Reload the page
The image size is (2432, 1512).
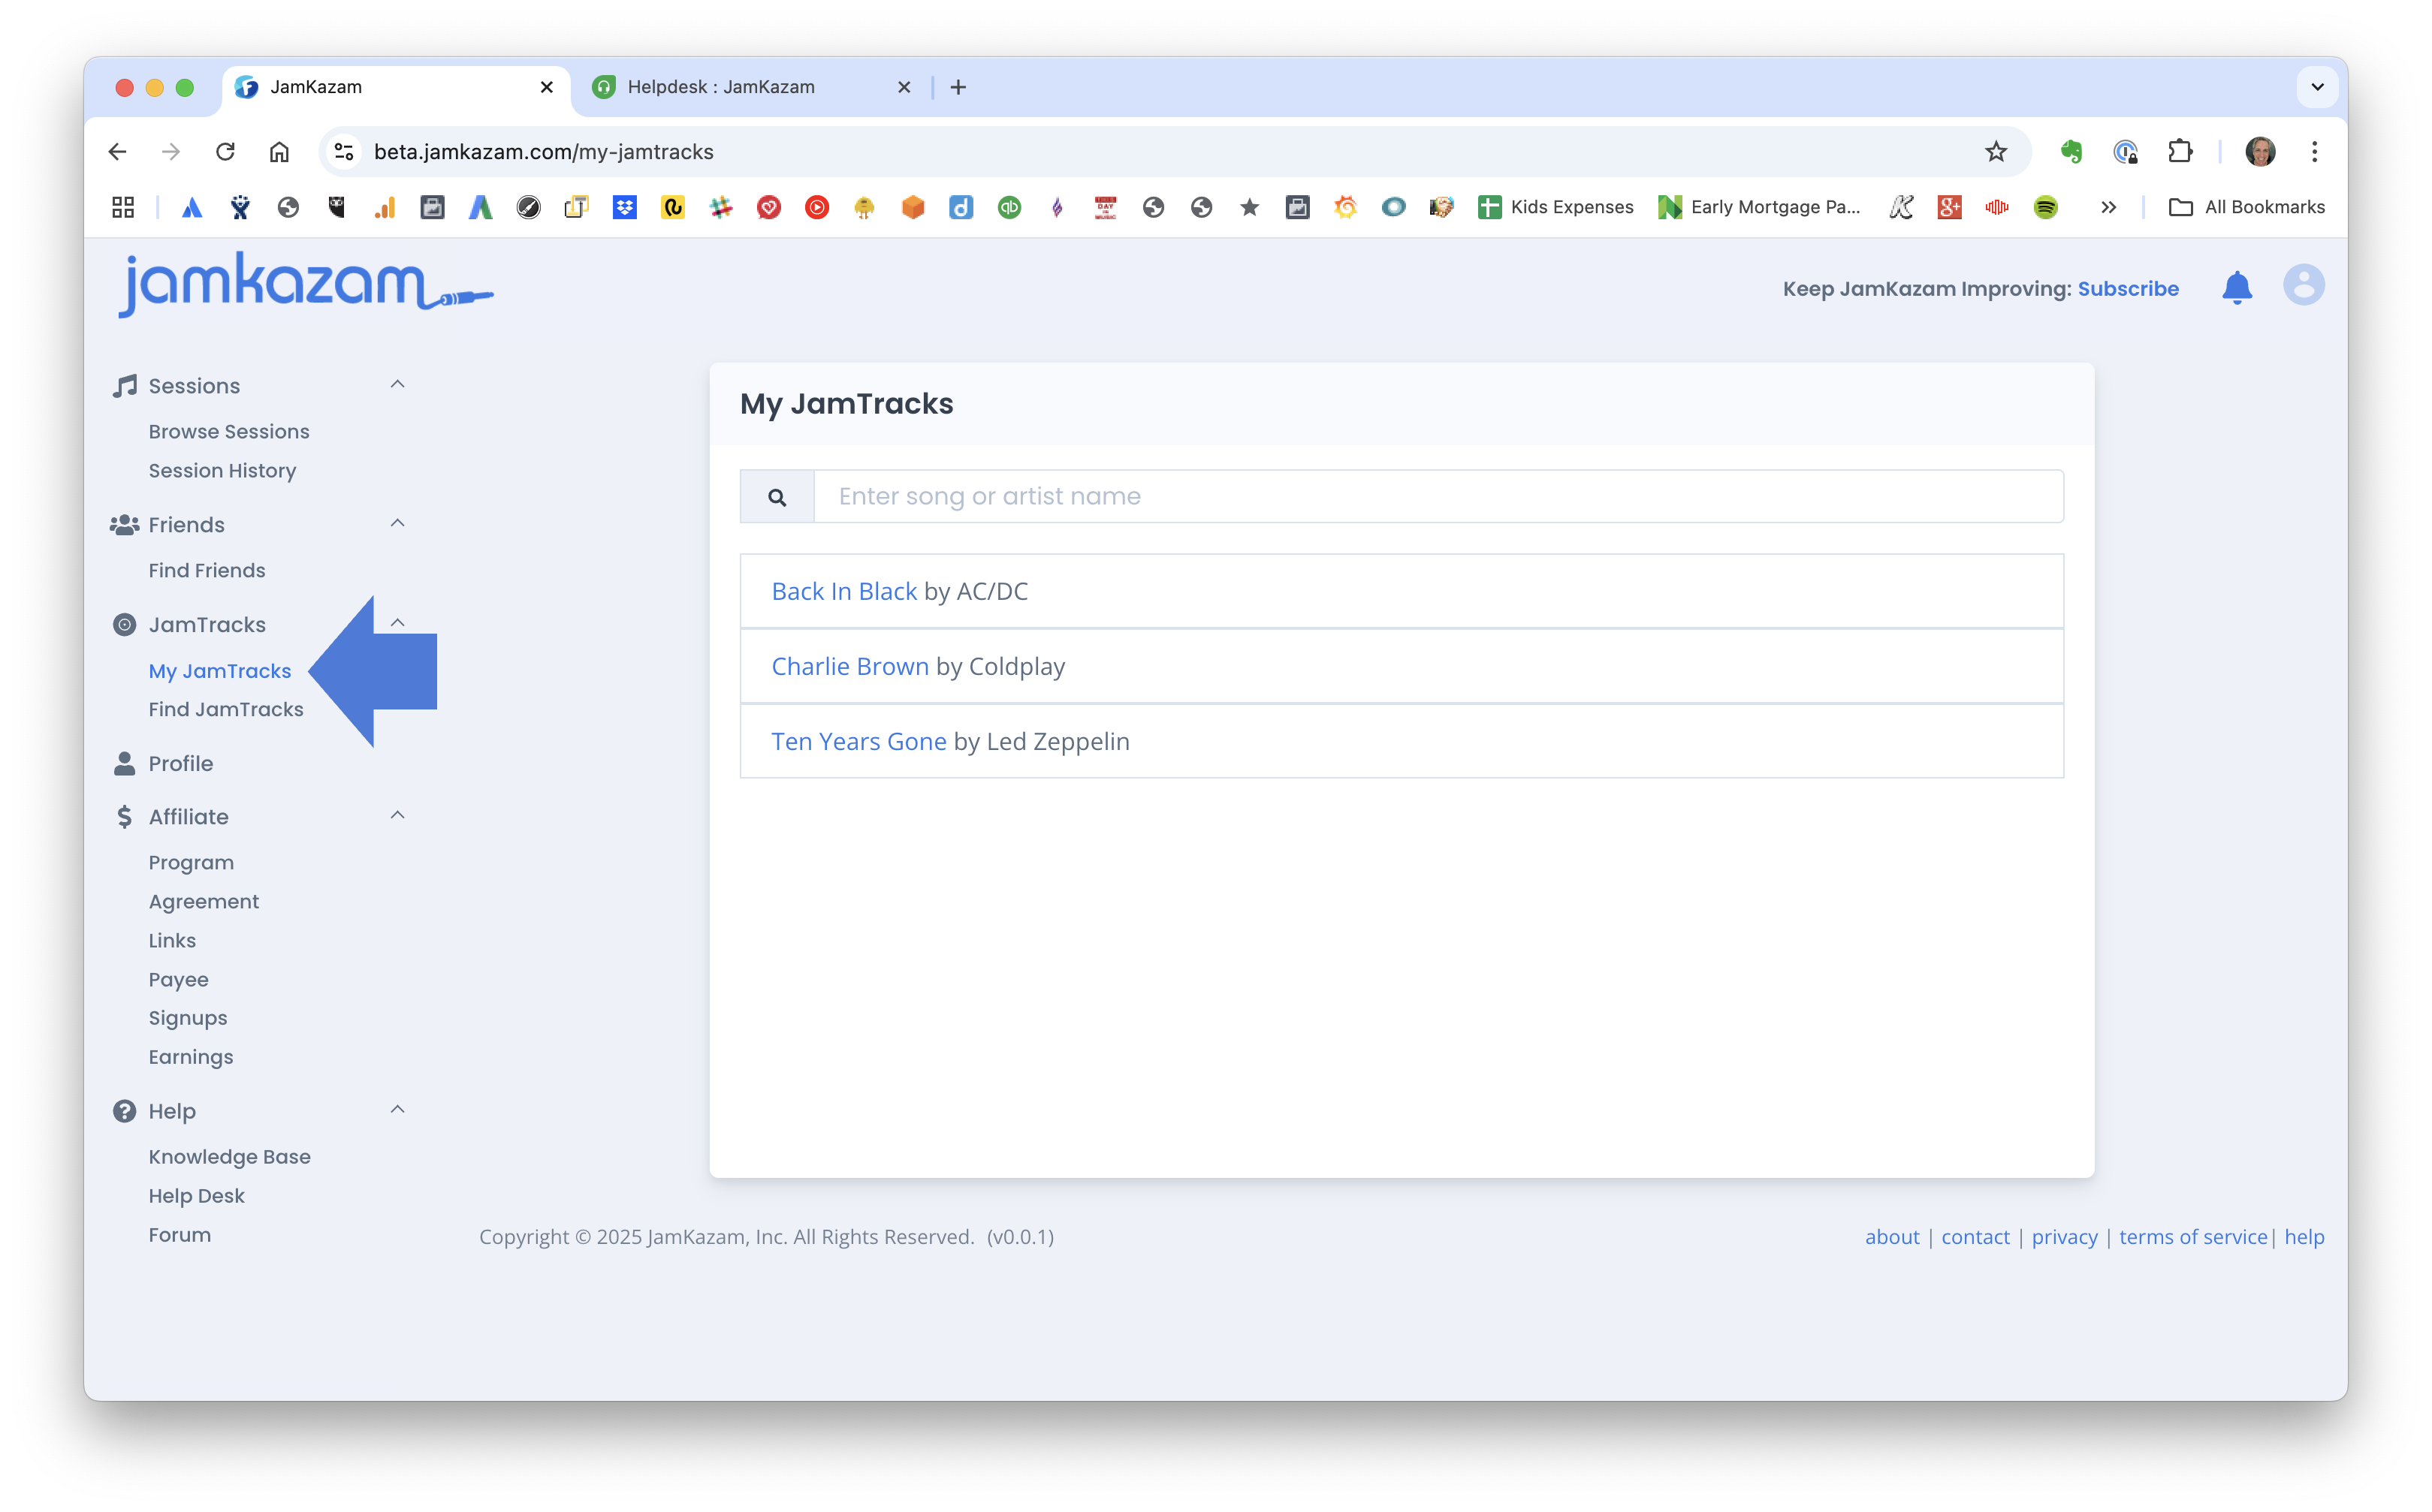click(225, 152)
